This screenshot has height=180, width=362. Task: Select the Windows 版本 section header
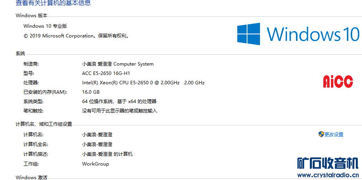coord(32,16)
